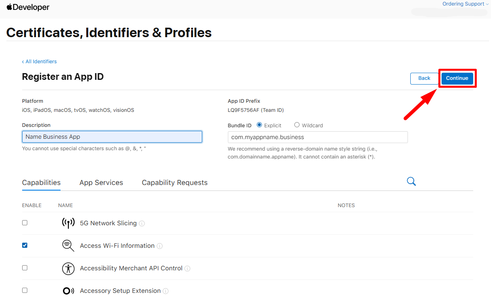Enable Accessibility Merchant API Control checkbox
The width and height of the screenshot is (491, 298).
[25, 268]
